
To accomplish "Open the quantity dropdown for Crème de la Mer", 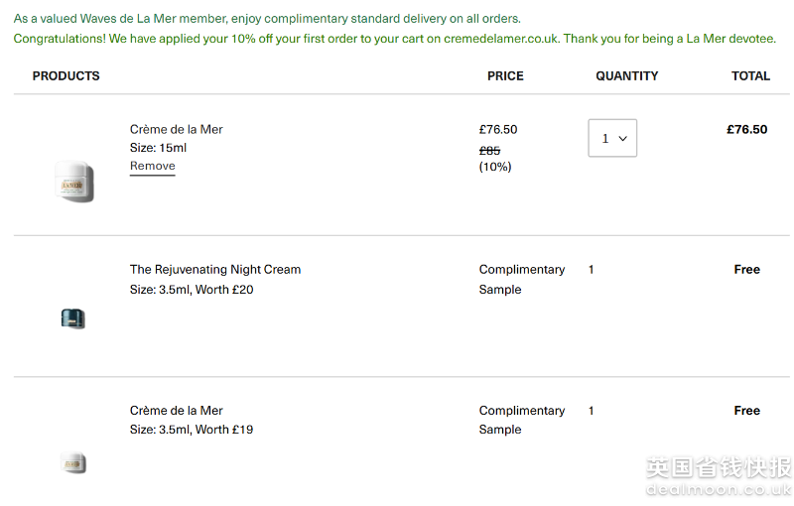I will coord(612,138).
